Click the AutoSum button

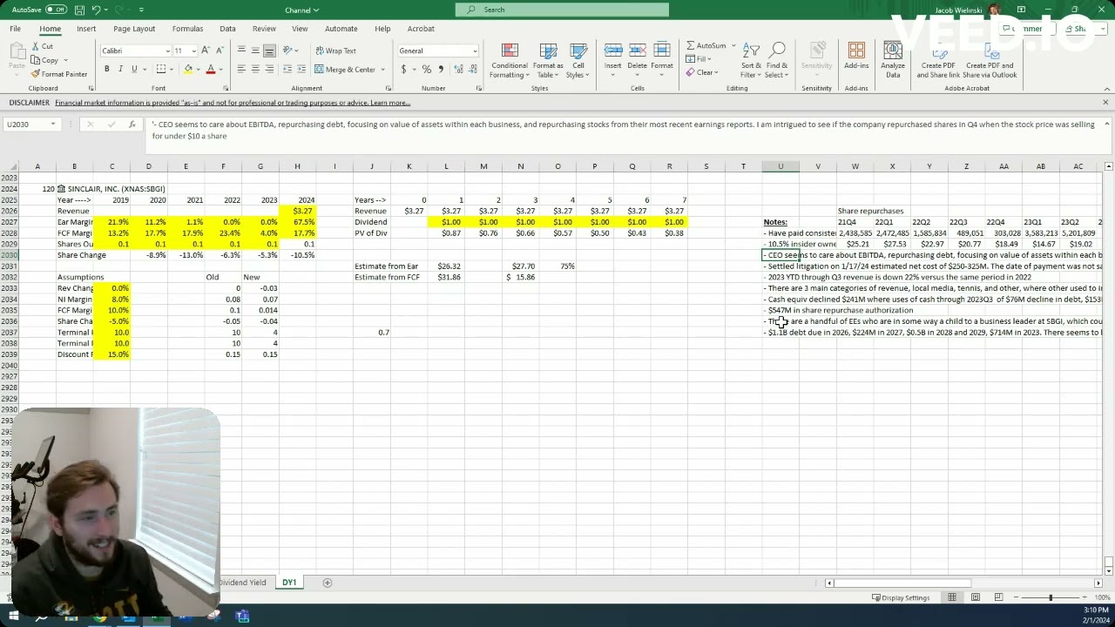pos(706,45)
